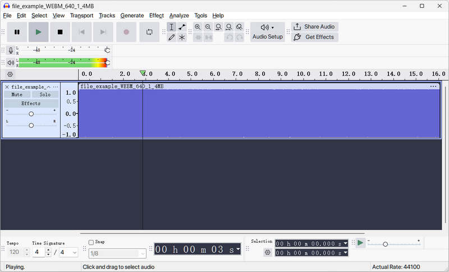Click the green playhead marker on the ruler
The height and width of the screenshot is (272, 449).
point(143,73)
